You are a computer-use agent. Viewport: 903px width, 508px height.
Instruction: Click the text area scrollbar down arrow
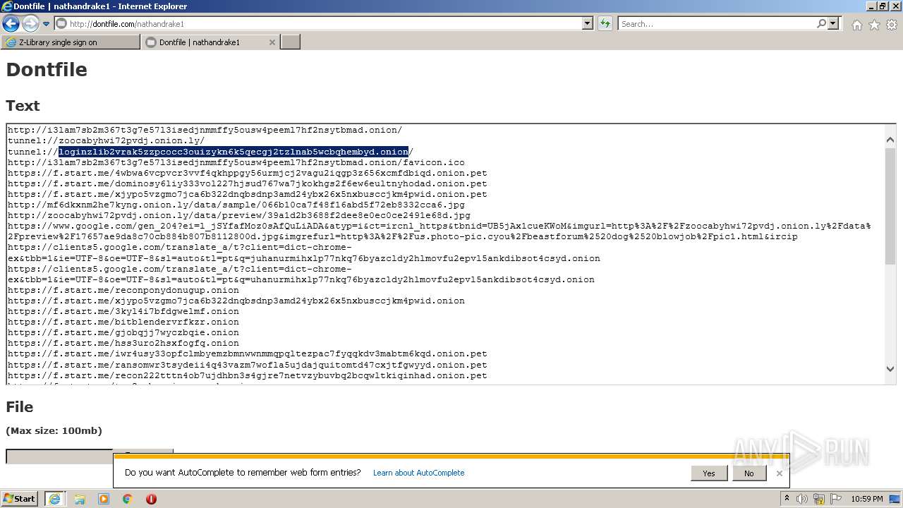[890, 369]
